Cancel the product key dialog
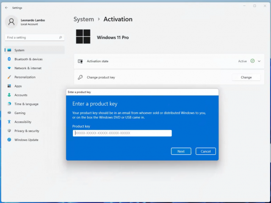Image resolution: width=271 pixels, height=203 pixels. click(206, 151)
